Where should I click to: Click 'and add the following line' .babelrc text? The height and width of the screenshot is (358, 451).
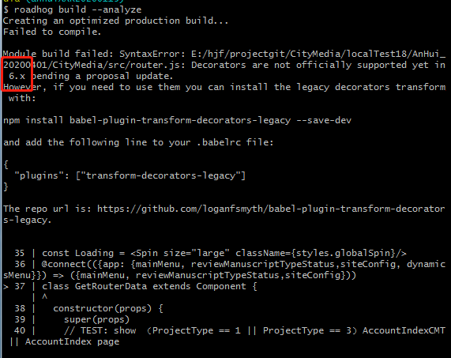[138, 142]
